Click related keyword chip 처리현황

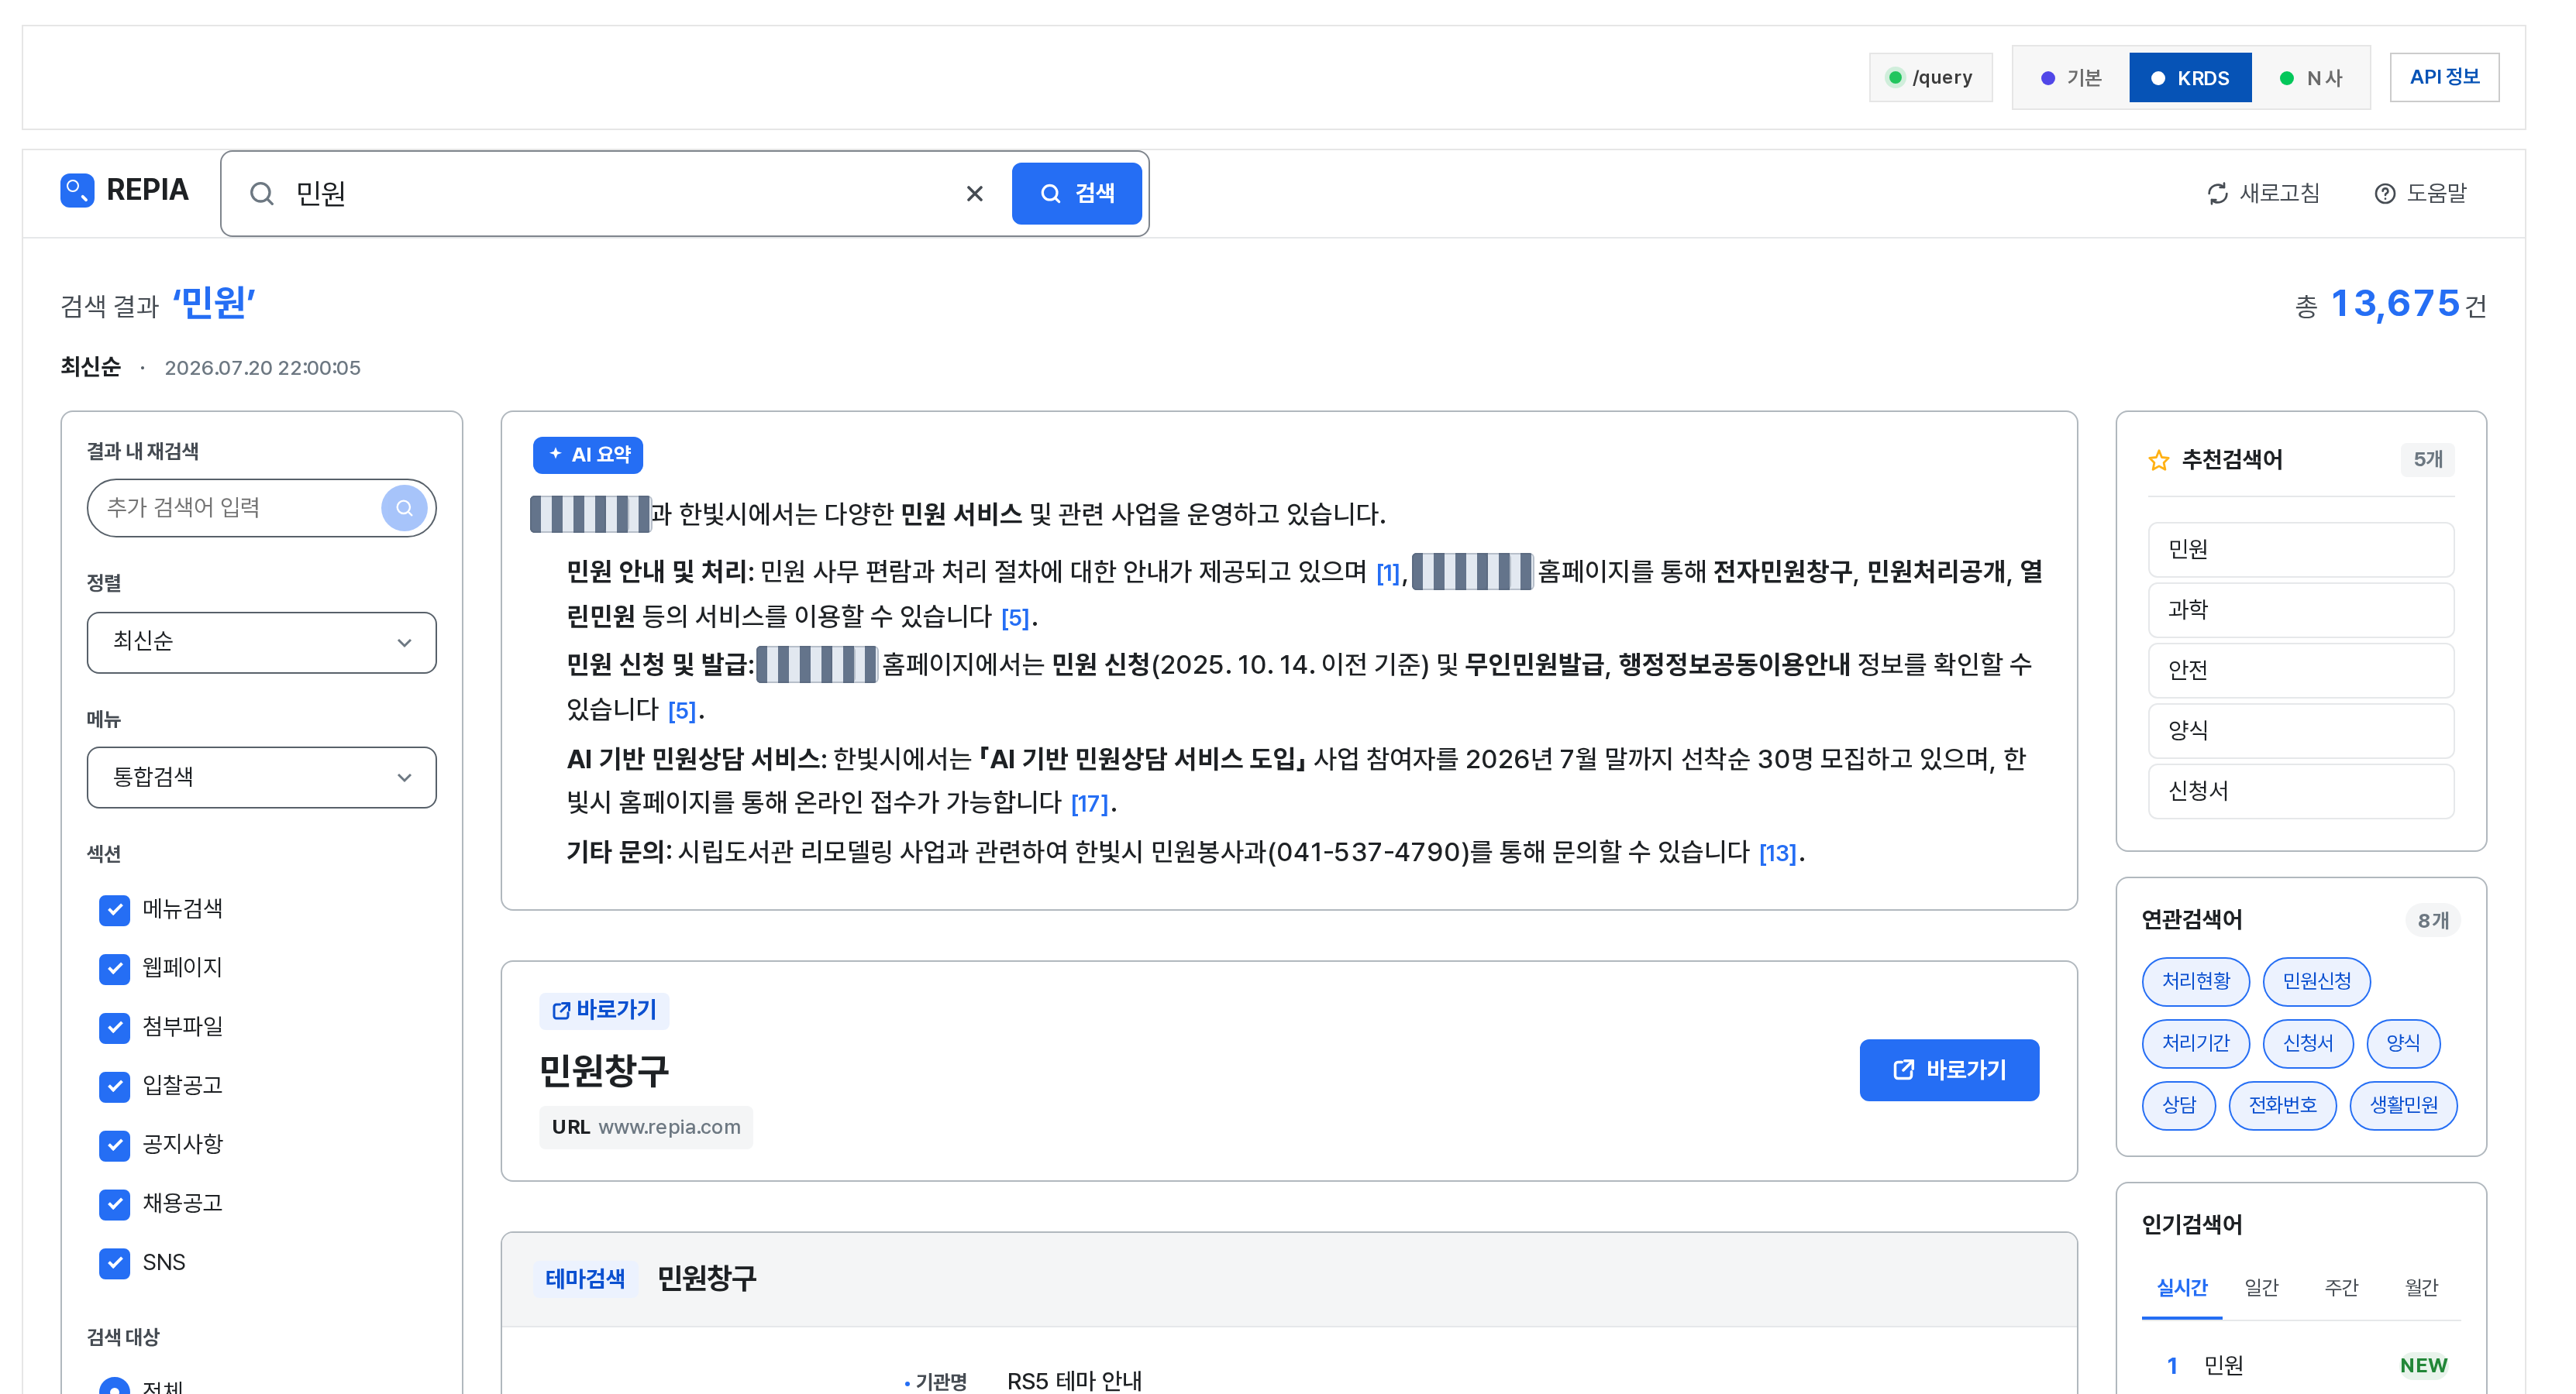coord(2195,981)
